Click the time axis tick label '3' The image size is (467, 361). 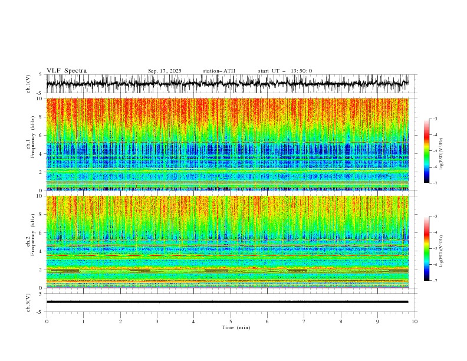[157, 321]
